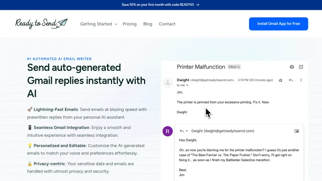
Task: Click reply arrow in Dwight's email header
Action: click(x=291, y=80)
